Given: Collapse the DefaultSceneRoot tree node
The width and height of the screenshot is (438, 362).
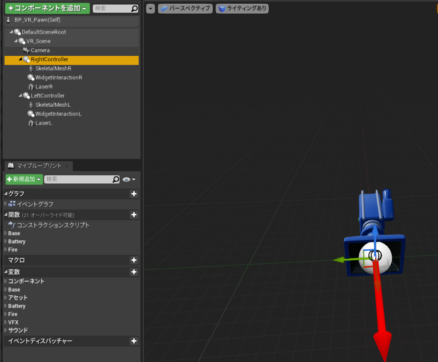Looking at the screenshot, I should click(11, 32).
